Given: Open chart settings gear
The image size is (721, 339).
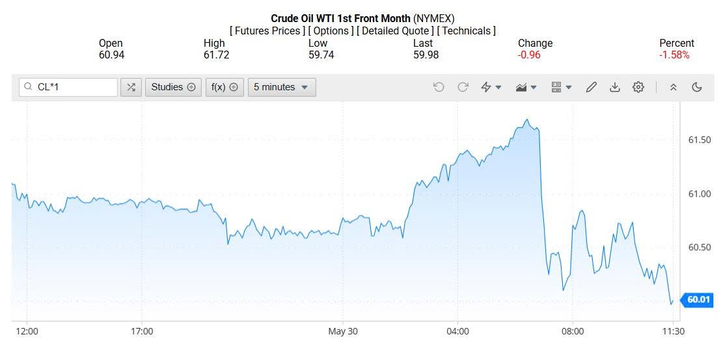Looking at the screenshot, I should (638, 87).
